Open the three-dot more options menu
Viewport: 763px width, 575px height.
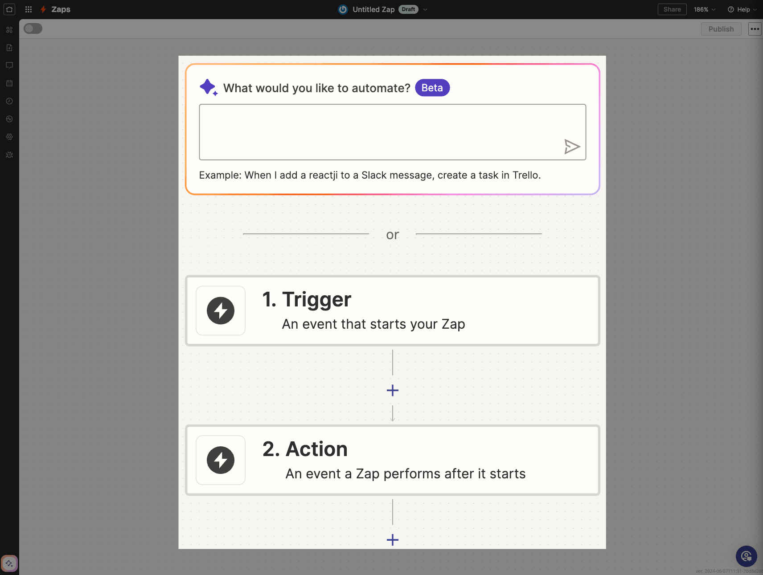click(x=755, y=29)
